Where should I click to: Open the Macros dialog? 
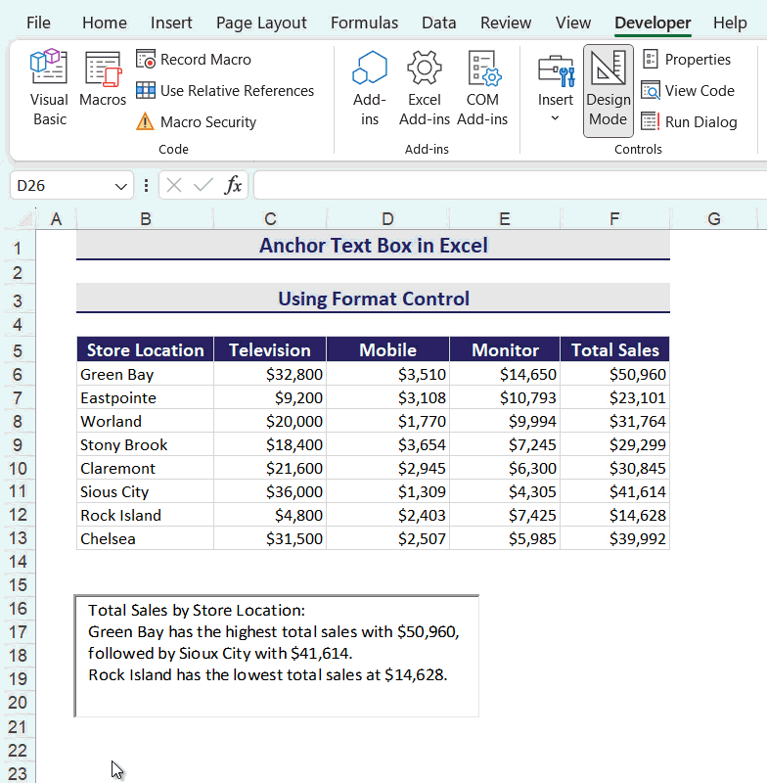pos(103,80)
